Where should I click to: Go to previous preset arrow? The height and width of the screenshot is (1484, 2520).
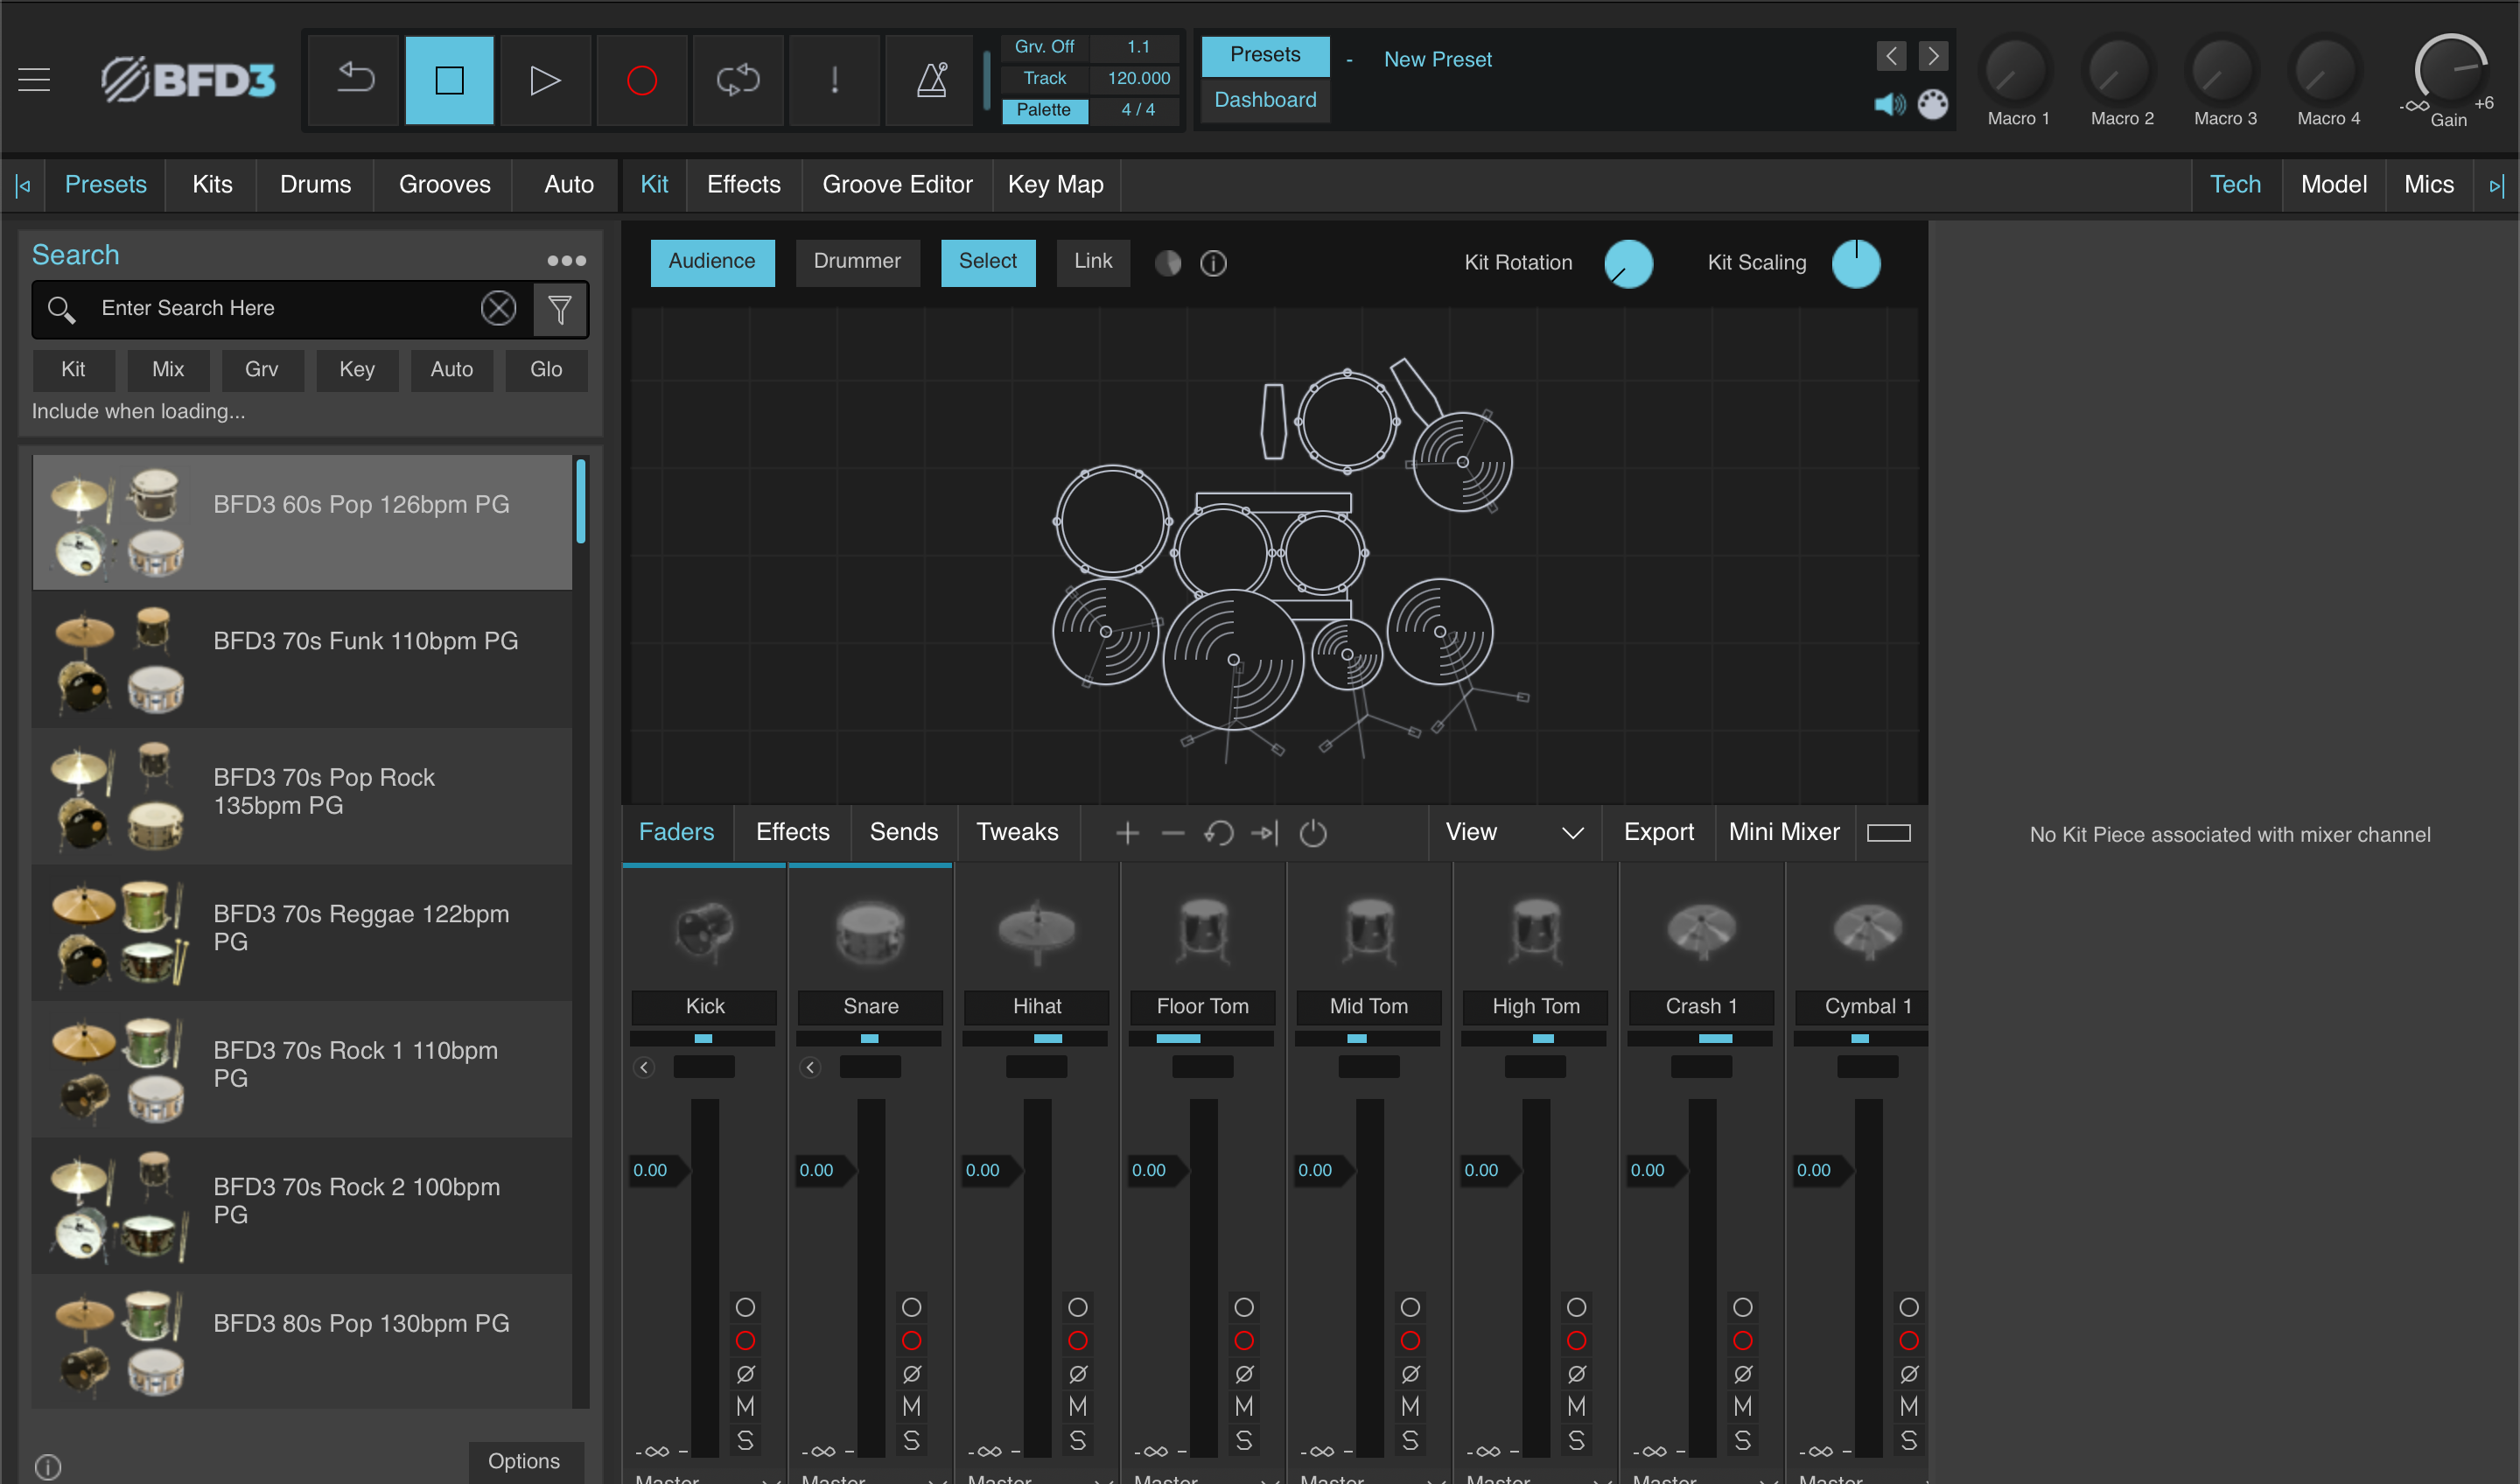pyautogui.click(x=1890, y=56)
